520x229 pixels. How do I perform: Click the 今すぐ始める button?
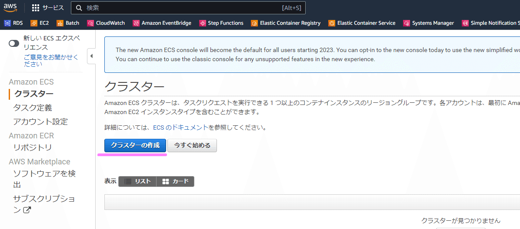(192, 145)
